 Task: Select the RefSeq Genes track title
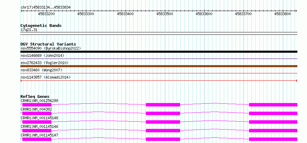tap(35, 96)
